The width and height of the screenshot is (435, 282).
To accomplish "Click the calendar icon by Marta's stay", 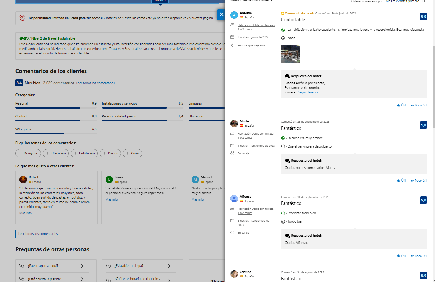I will point(232,145).
